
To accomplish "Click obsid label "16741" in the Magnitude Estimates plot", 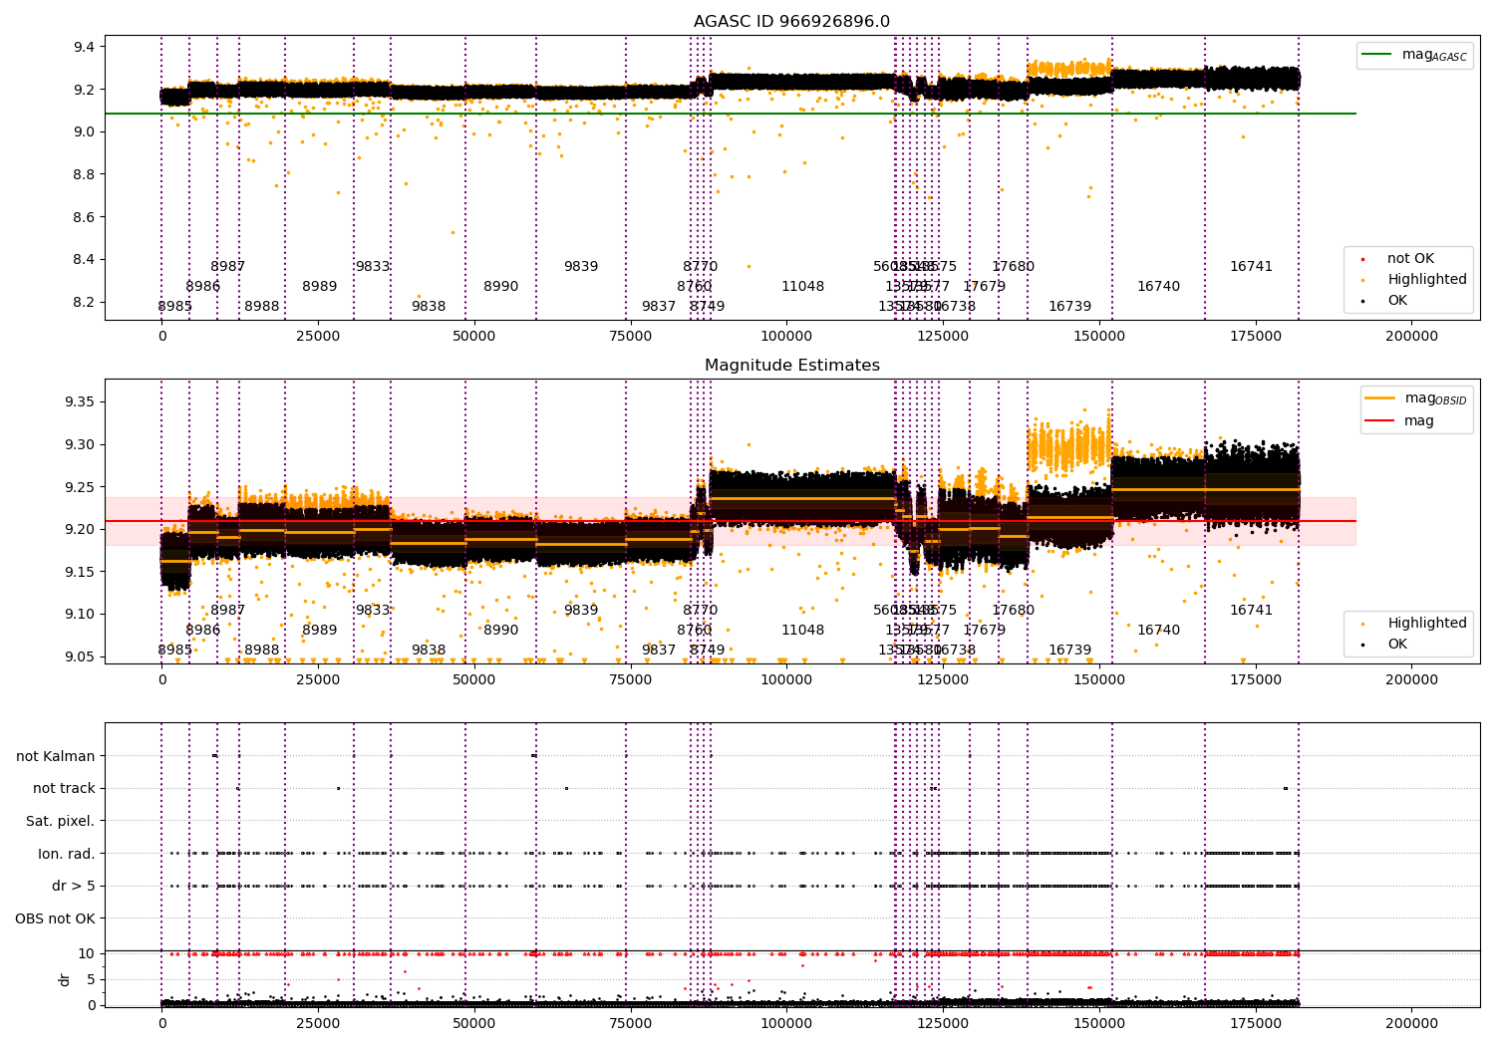I will pyautogui.click(x=1252, y=611).
